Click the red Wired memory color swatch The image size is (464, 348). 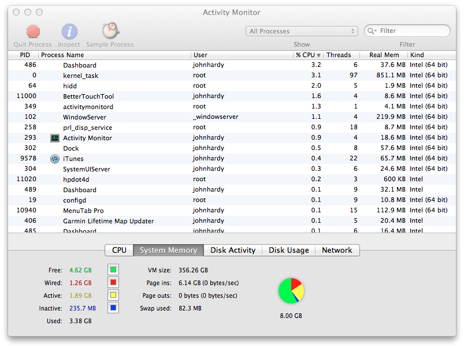[x=113, y=282]
